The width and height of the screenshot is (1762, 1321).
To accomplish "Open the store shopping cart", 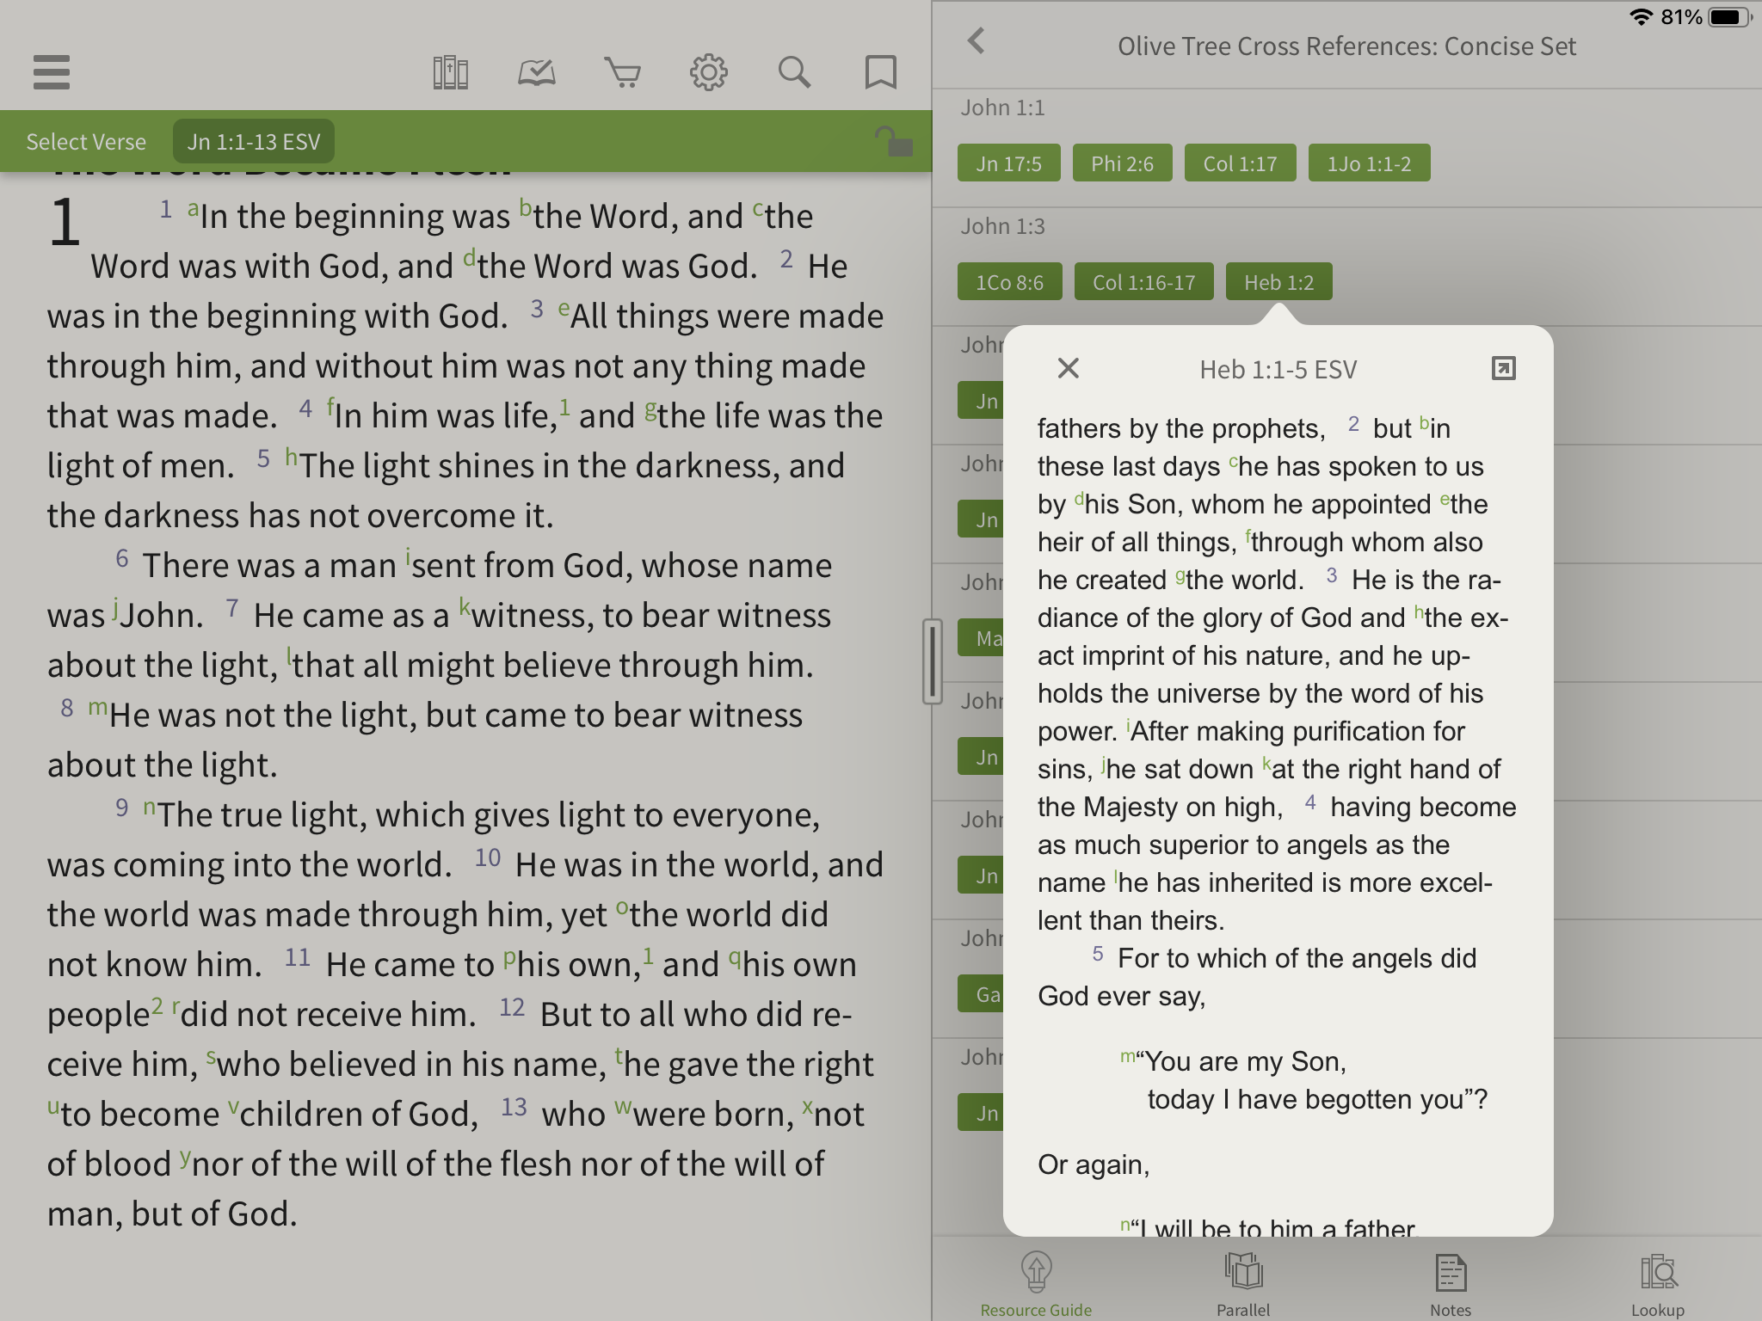I will (622, 73).
